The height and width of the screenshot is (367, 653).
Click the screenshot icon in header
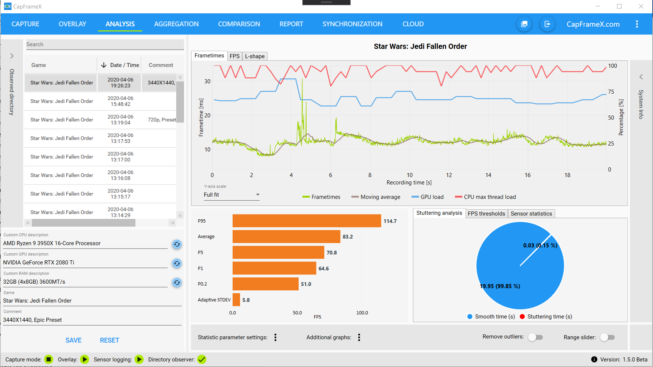click(524, 24)
